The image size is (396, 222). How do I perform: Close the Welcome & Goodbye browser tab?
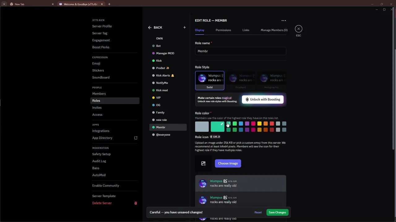(x=102, y=4)
